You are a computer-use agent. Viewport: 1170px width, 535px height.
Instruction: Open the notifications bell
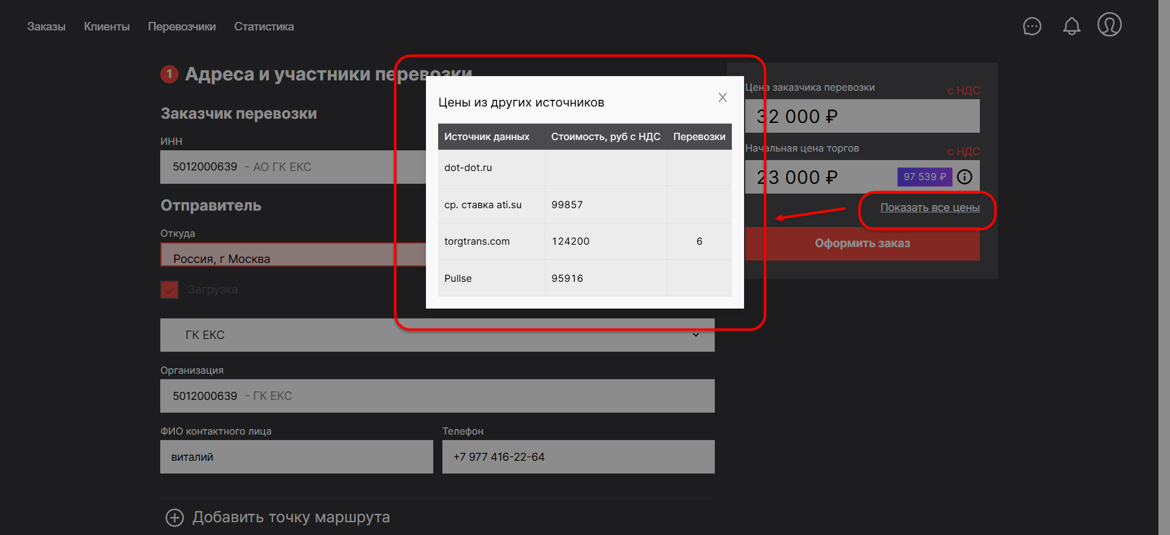click(x=1071, y=26)
